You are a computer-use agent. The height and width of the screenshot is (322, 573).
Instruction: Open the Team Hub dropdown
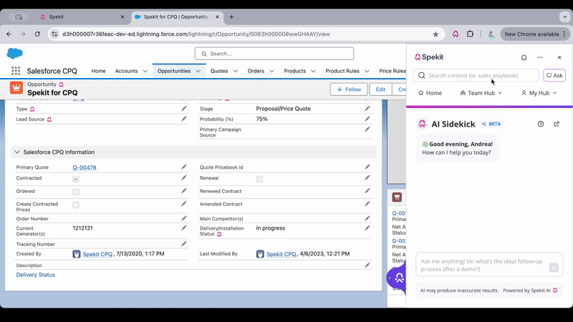click(481, 93)
